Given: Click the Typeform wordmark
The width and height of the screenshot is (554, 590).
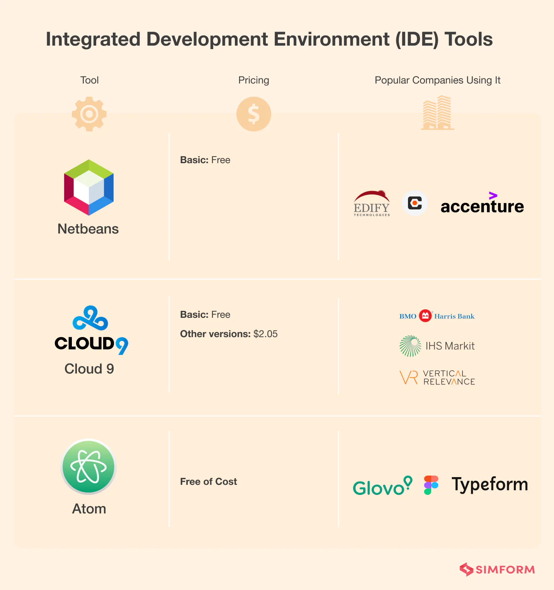Looking at the screenshot, I should click(489, 483).
